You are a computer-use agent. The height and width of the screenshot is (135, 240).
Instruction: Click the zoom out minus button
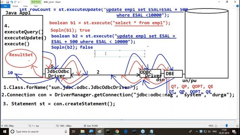216,126
